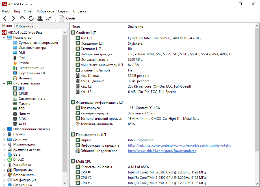Open the Справка menu
This screenshot has height=187, width=260.
coord(80,11)
